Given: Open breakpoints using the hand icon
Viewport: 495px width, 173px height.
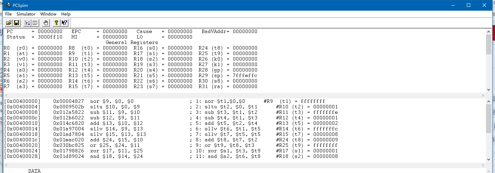Looking at the screenshot, I should (x=46, y=23).
